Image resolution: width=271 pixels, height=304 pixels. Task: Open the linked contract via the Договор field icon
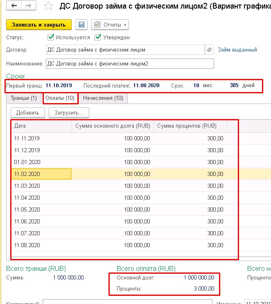tap(210, 50)
